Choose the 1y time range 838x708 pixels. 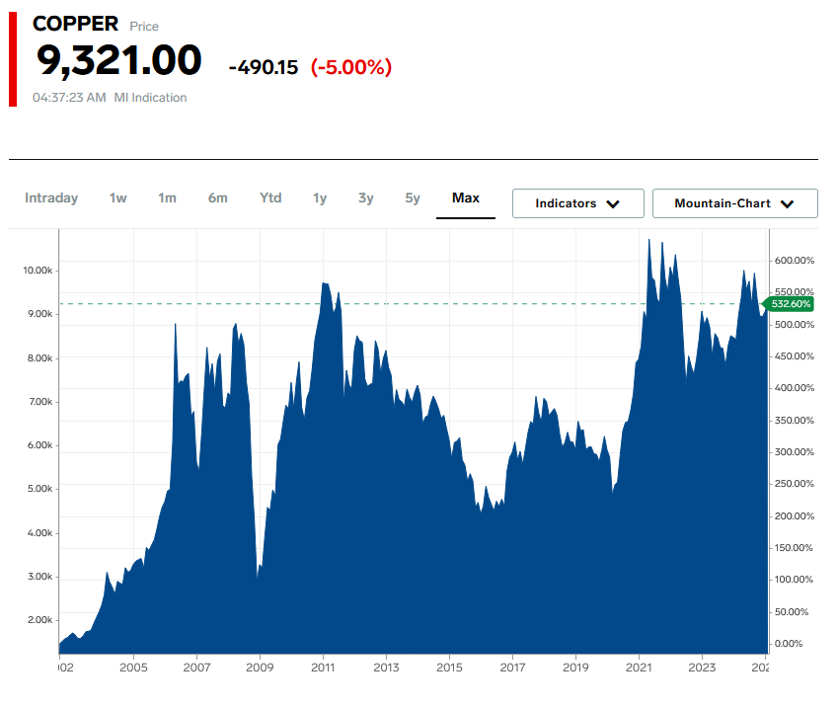coord(320,198)
